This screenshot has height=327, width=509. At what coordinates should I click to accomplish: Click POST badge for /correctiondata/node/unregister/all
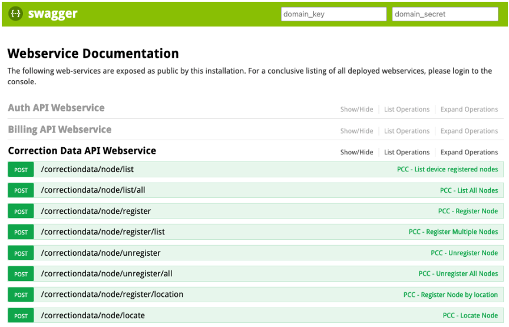tap(21, 274)
